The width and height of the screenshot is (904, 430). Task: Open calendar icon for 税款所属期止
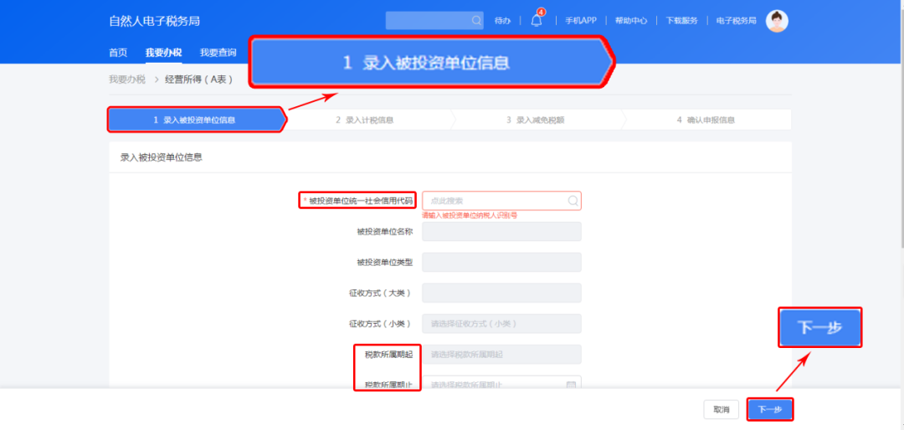tap(571, 385)
